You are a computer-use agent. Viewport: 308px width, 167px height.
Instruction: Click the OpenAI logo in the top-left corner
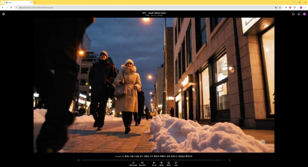coord(4,14)
